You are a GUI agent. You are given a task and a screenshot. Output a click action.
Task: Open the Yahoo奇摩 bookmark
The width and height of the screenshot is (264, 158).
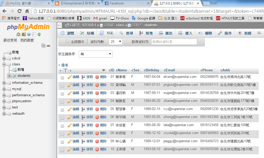click(33, 18)
